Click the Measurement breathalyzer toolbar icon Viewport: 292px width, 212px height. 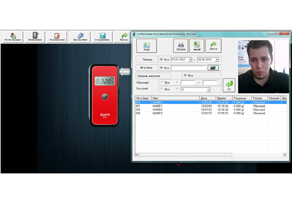[35, 37]
